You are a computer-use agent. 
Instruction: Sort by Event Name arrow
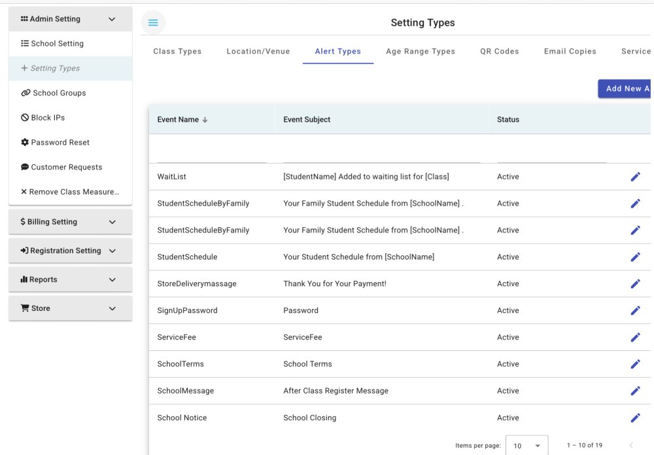[205, 120]
